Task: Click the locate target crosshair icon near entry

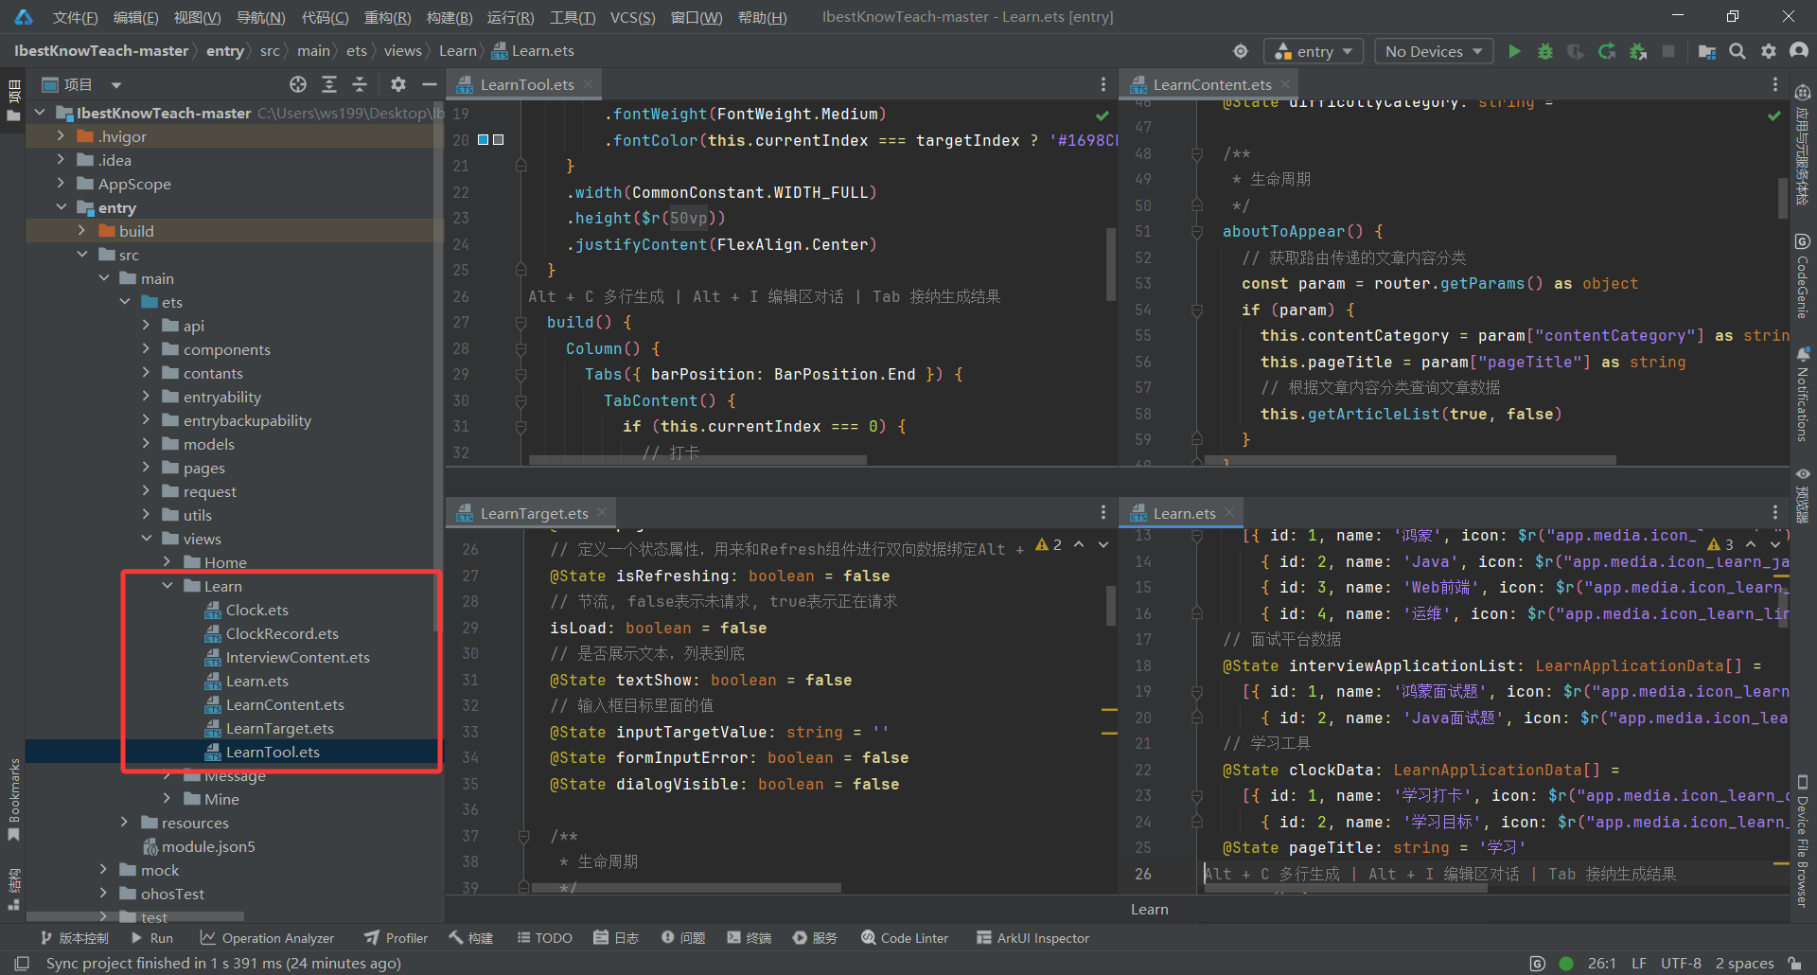Action: (1241, 51)
